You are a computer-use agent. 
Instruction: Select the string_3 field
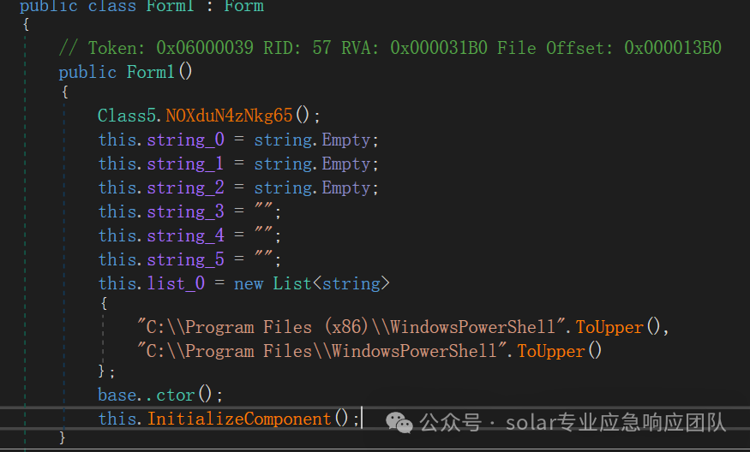point(186,211)
